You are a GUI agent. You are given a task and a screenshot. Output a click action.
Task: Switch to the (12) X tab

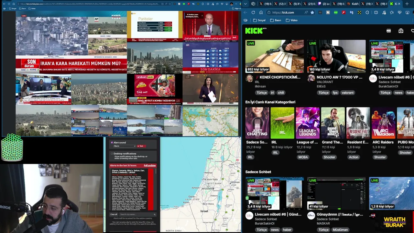click(280, 4)
